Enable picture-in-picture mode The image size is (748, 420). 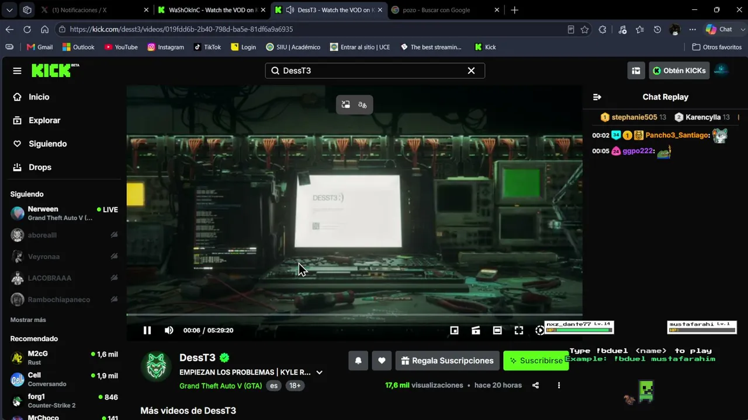tap(454, 330)
